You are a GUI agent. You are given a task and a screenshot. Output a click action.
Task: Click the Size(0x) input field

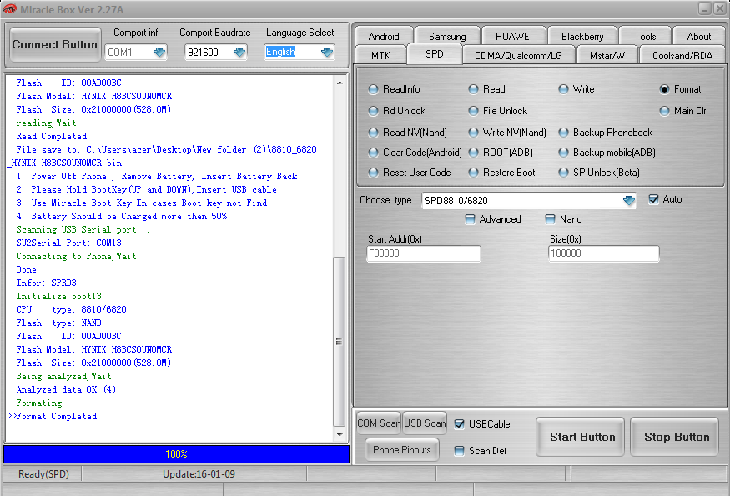603,253
